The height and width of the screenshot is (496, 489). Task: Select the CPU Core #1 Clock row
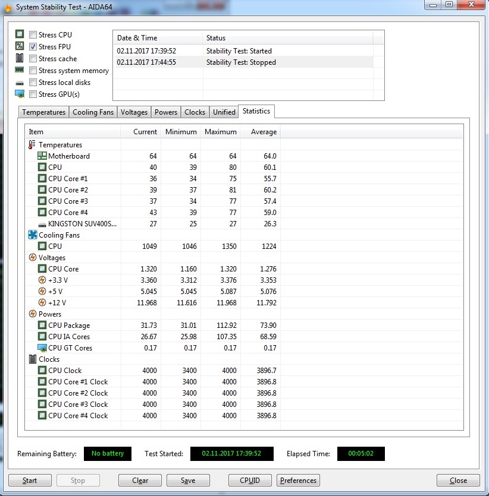pyautogui.click(x=153, y=381)
